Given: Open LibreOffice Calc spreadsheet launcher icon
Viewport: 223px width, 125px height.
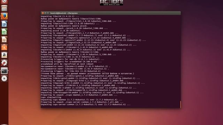Looking at the screenshot, I should (x=4, y=32).
